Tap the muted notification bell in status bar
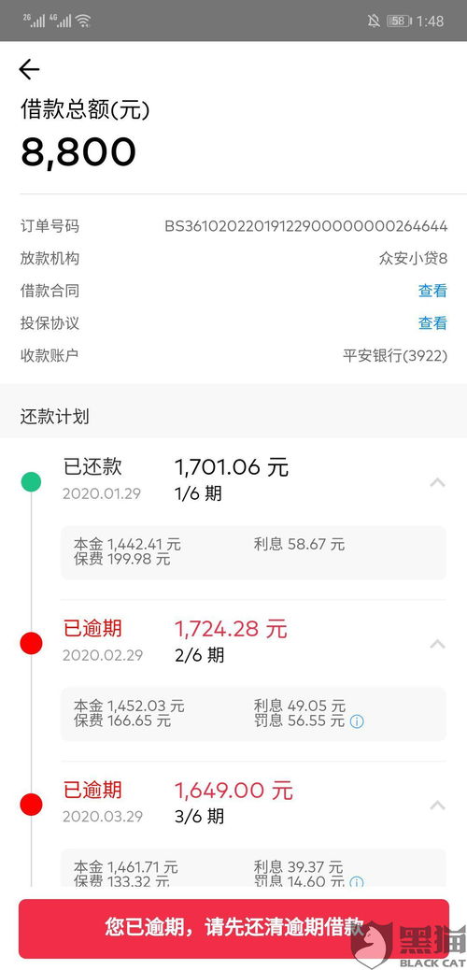The image size is (467, 970). pyautogui.click(x=374, y=21)
